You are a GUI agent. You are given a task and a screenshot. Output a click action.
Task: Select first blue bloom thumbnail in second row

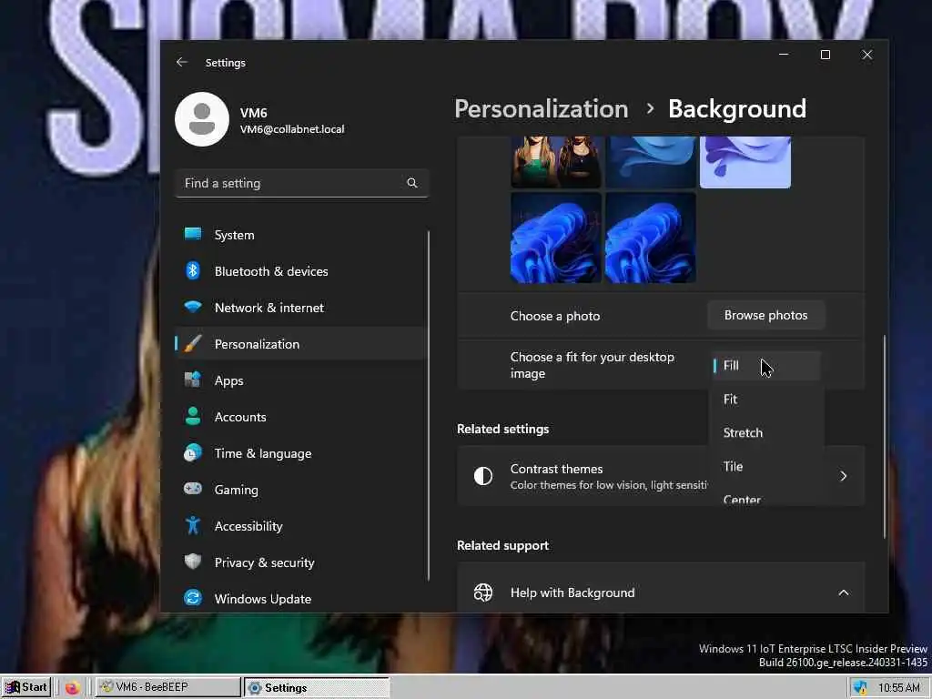tap(556, 238)
